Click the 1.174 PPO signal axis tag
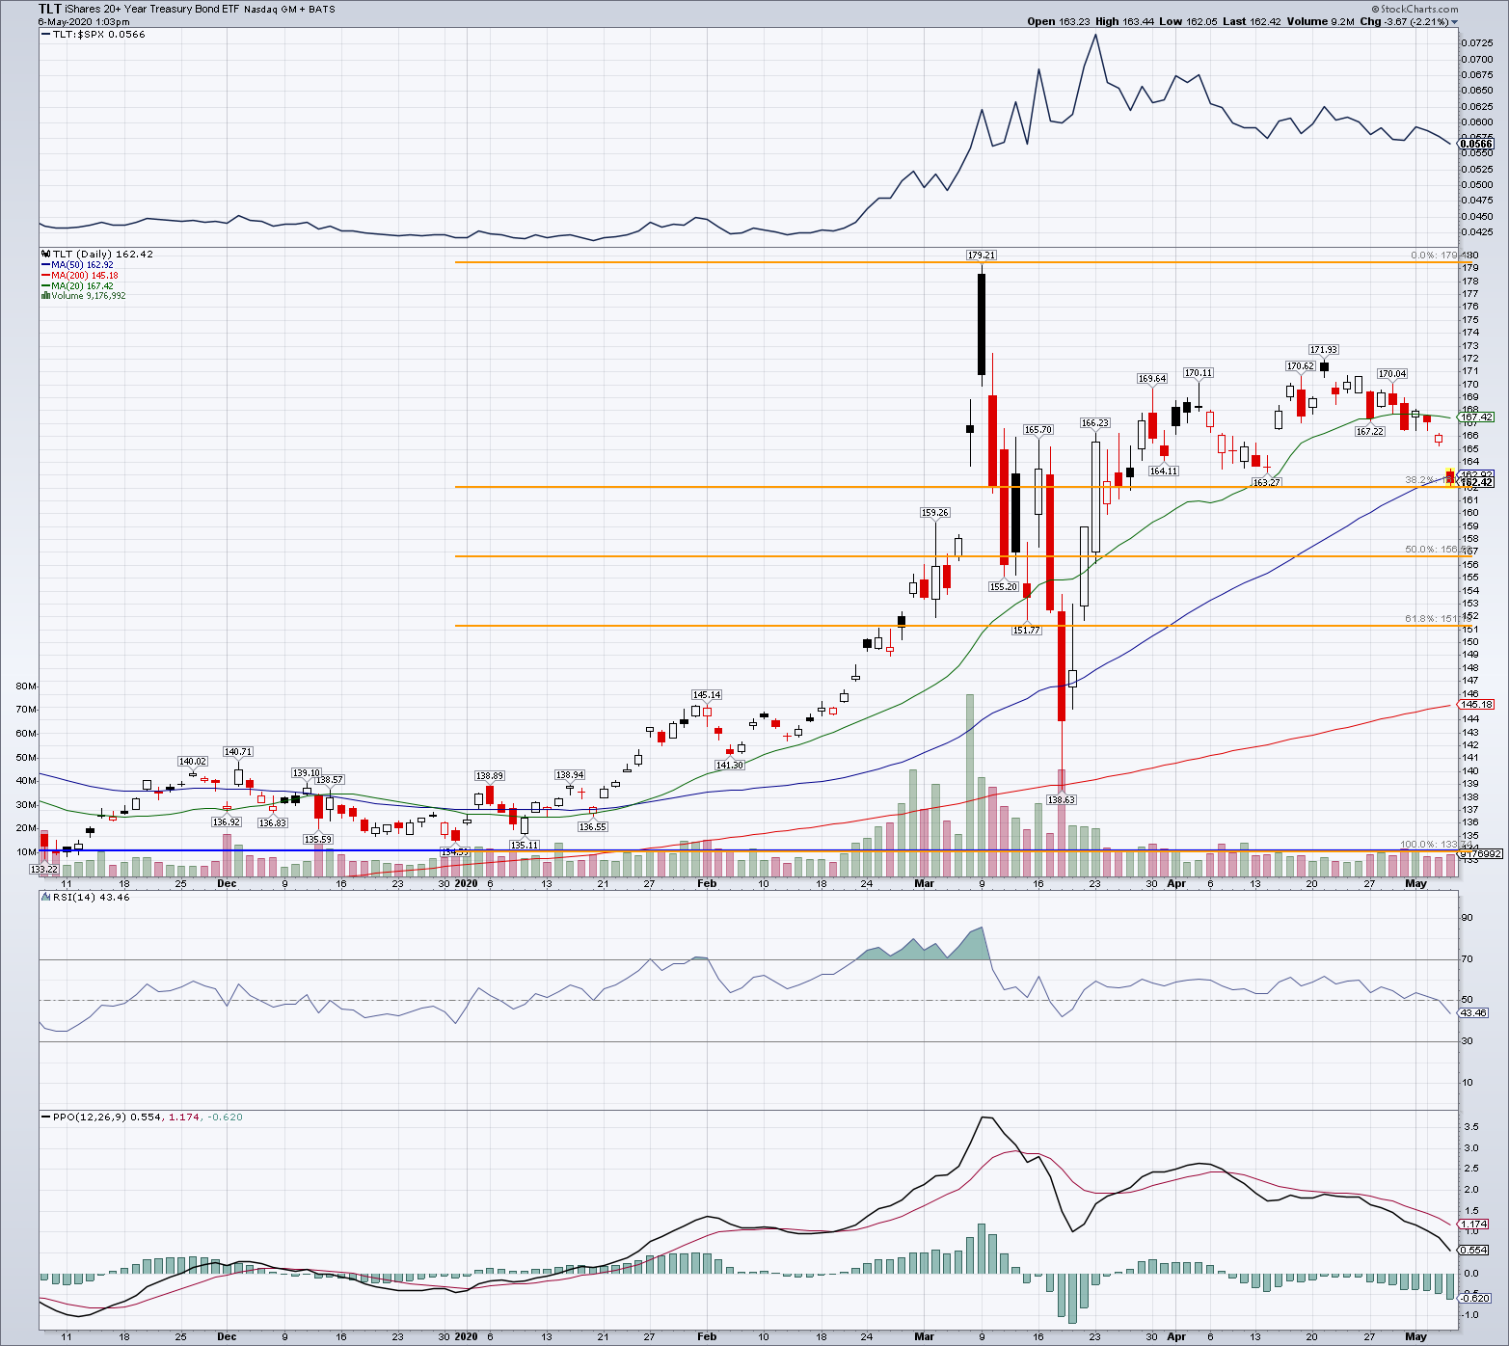The image size is (1509, 1346). click(1473, 1225)
